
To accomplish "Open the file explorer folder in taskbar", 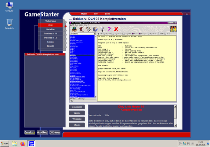I will point(15,144).
